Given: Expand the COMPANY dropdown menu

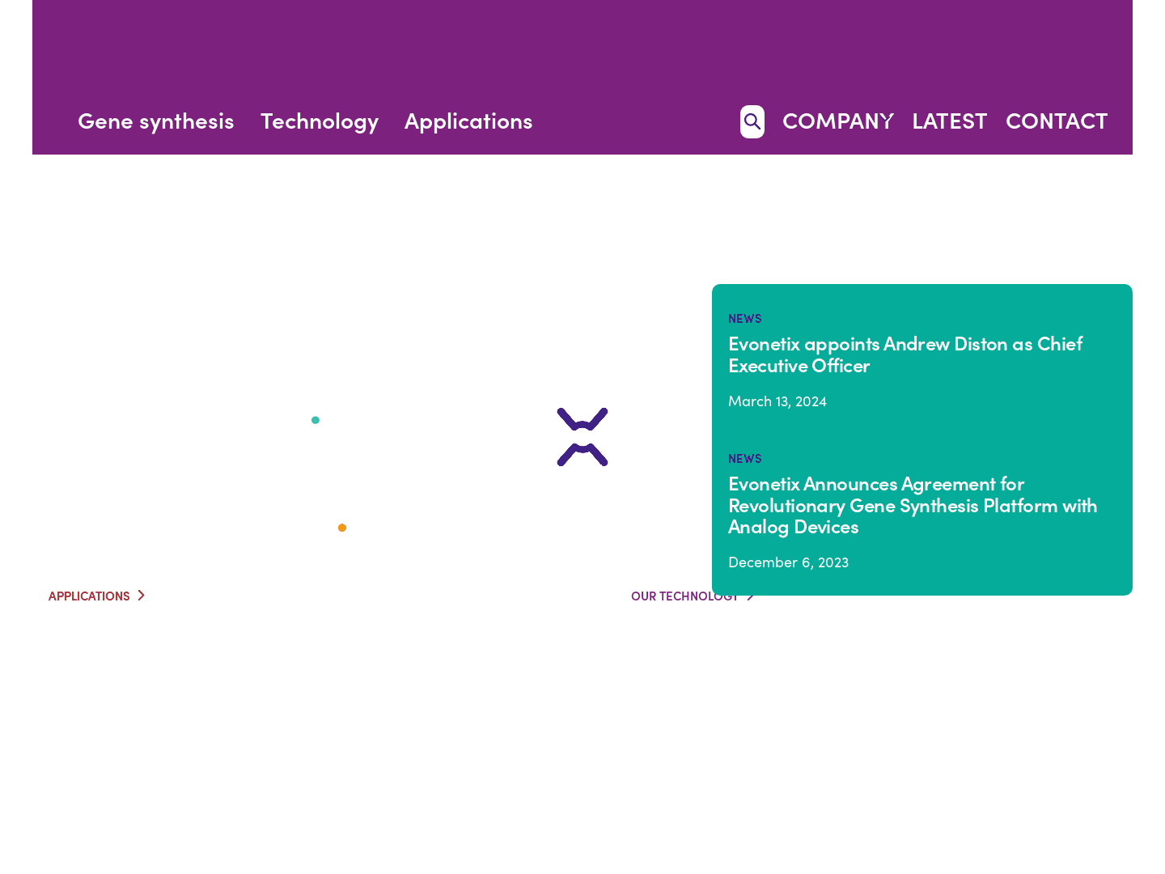Looking at the screenshot, I should click(837, 121).
